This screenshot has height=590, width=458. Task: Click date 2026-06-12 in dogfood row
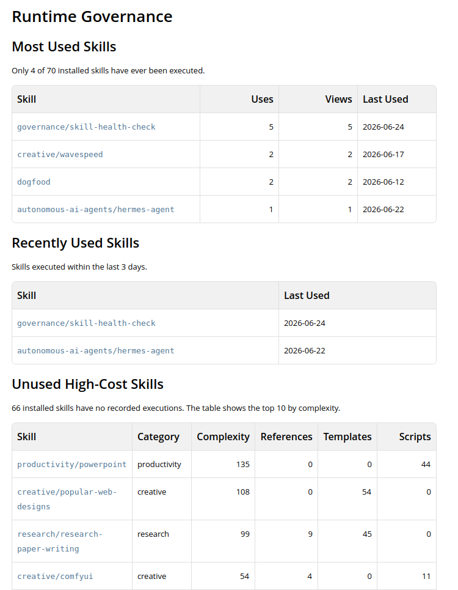click(383, 182)
